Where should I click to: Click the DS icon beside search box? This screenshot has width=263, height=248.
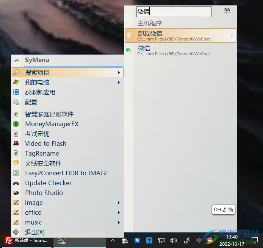227,11
